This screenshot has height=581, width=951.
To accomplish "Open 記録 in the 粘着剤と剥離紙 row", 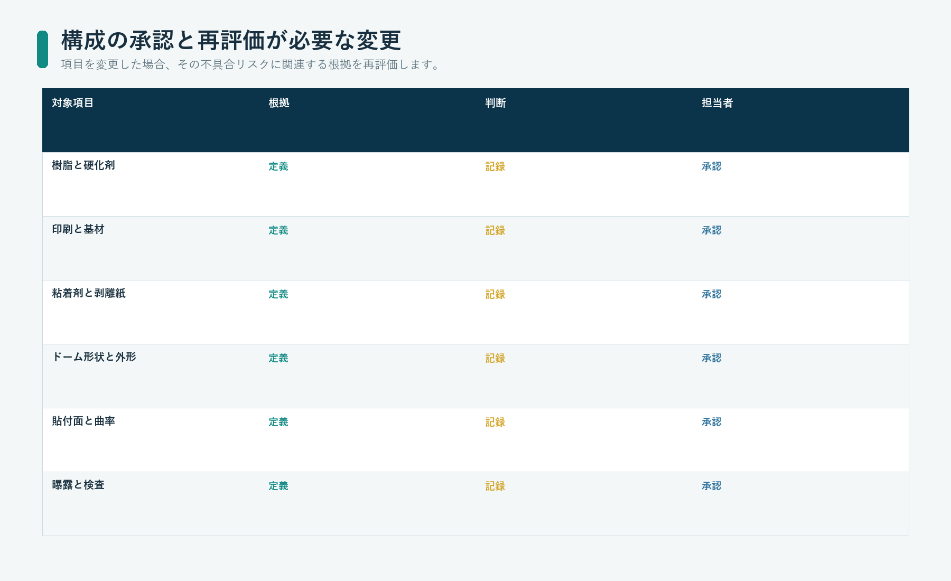I will pyautogui.click(x=495, y=294).
